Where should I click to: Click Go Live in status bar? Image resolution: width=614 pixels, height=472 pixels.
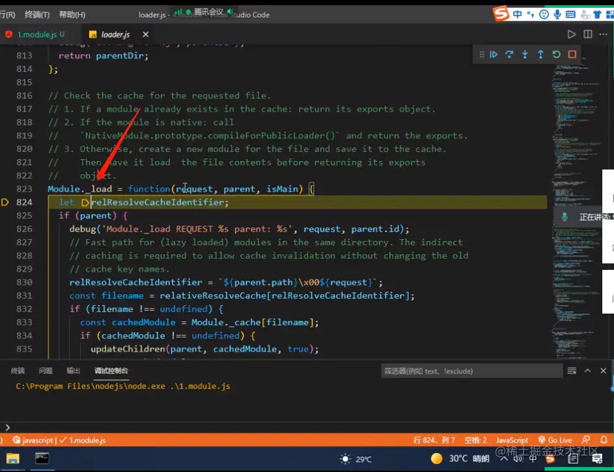point(555,440)
